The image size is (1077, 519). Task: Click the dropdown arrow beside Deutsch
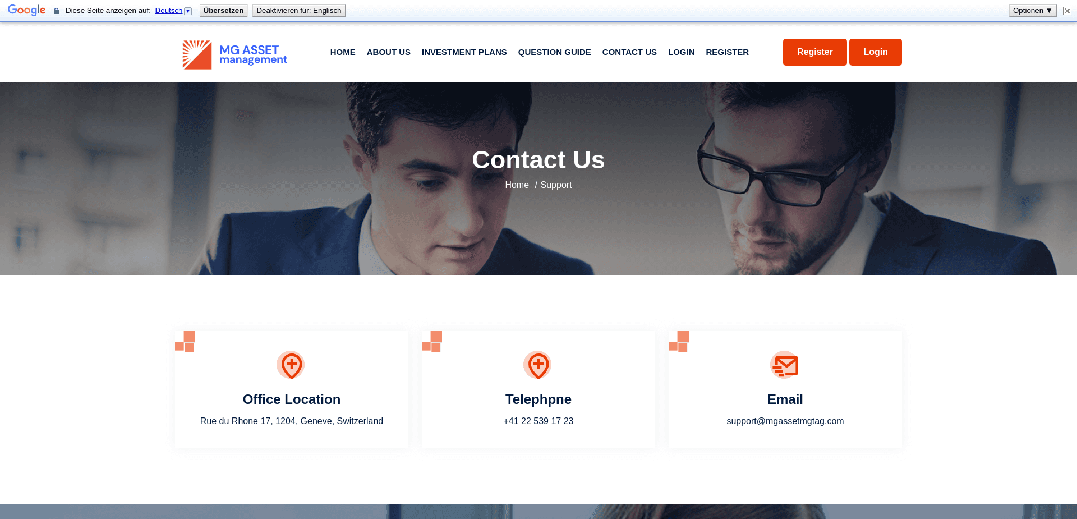coord(188,11)
